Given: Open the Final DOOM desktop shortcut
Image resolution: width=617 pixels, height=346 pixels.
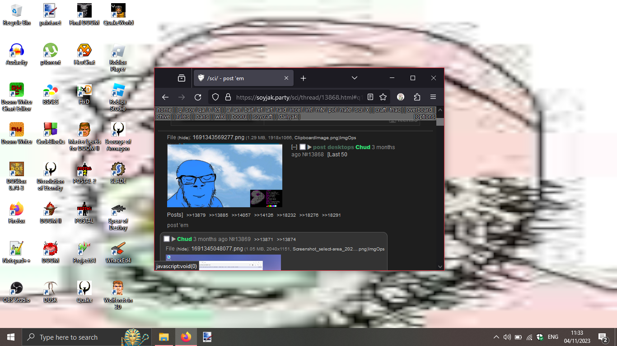Looking at the screenshot, I should [84, 14].
